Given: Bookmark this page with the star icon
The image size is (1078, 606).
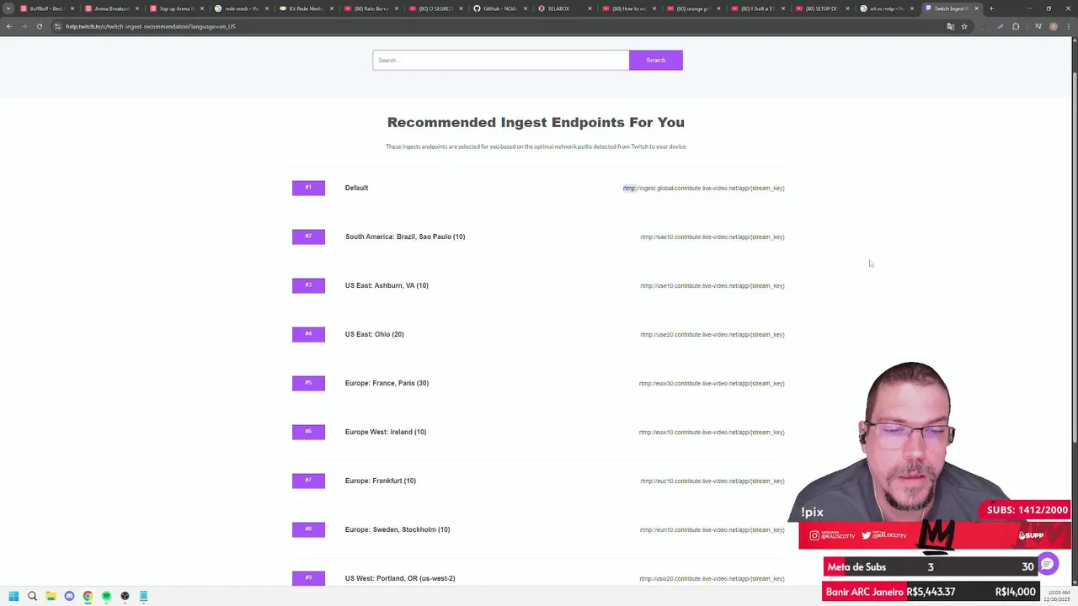Looking at the screenshot, I should coord(964,26).
